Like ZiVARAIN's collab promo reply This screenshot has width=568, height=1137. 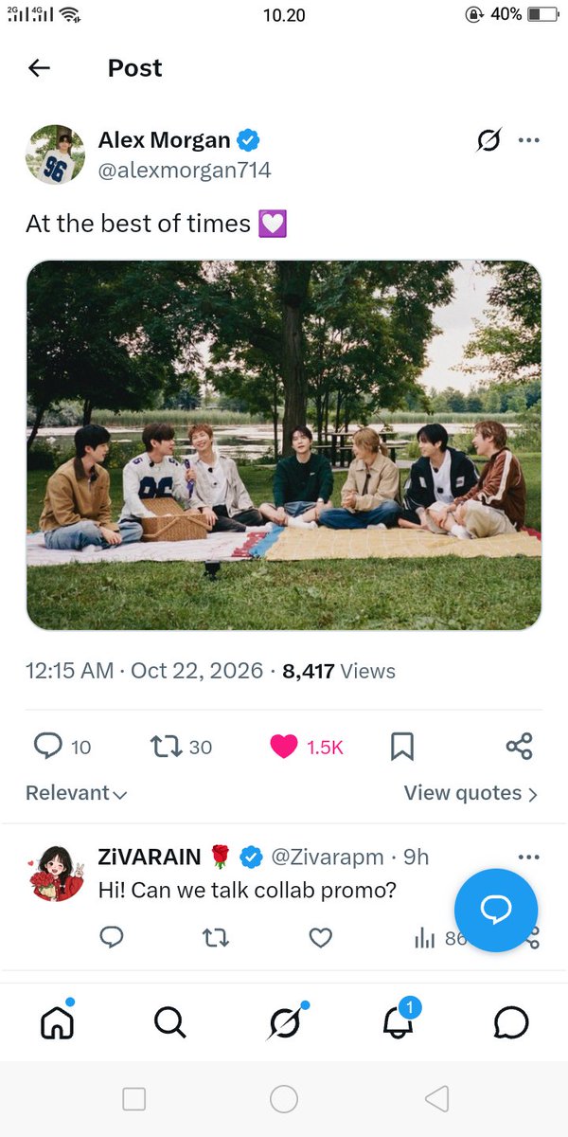click(x=321, y=938)
